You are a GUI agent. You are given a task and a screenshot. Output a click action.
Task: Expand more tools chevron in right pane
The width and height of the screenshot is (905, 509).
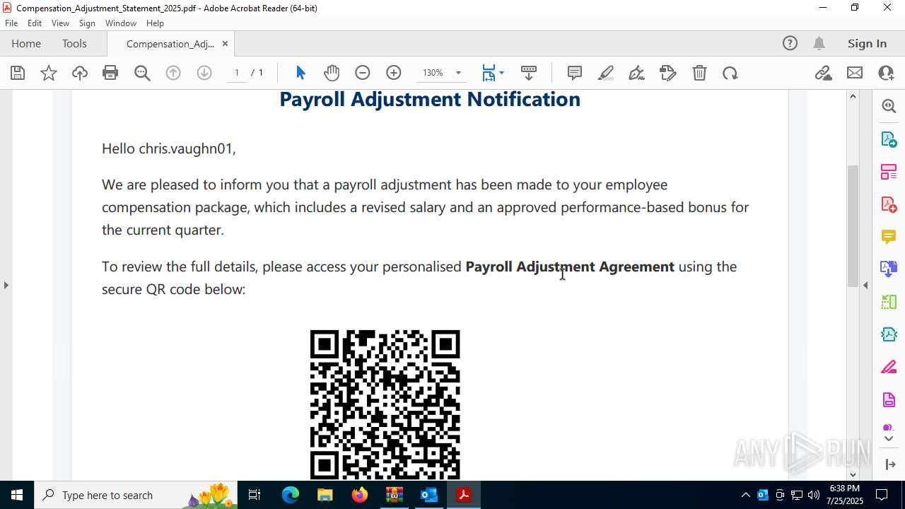pos(889,439)
